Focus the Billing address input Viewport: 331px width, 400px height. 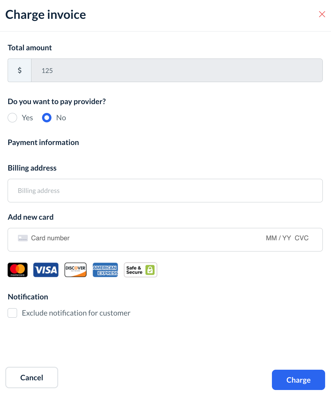click(x=165, y=191)
